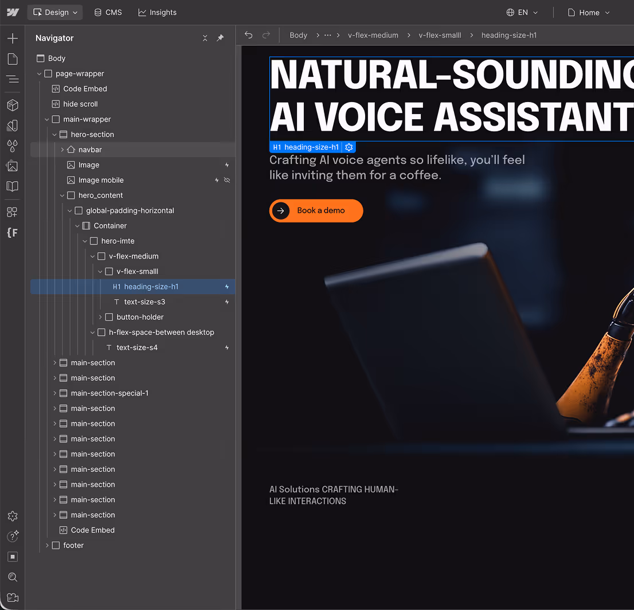Open the Navigator panel icon

13,79
